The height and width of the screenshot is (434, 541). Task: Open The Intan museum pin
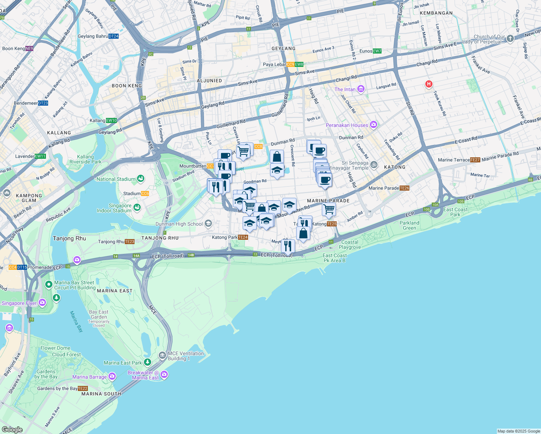pyautogui.click(x=361, y=89)
